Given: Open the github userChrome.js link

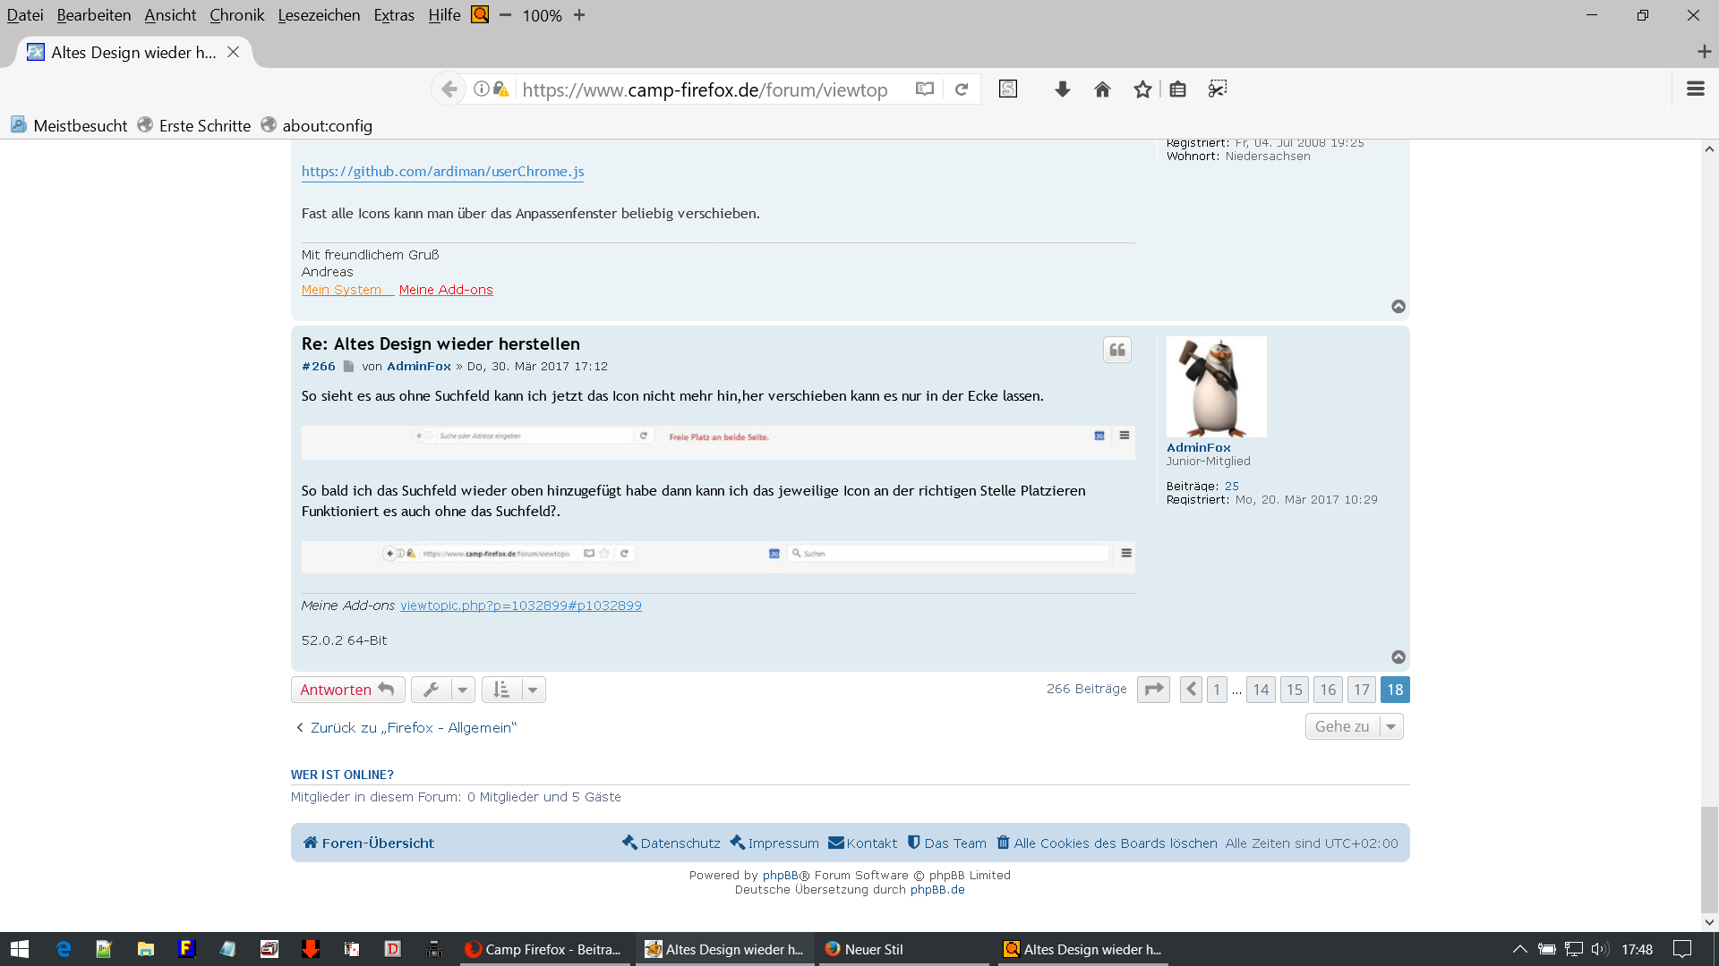Looking at the screenshot, I should tap(442, 171).
